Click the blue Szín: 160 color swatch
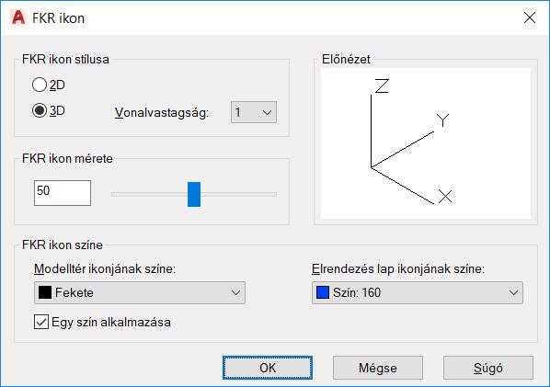Viewport: 550px width, 387px height. pyautogui.click(x=323, y=292)
